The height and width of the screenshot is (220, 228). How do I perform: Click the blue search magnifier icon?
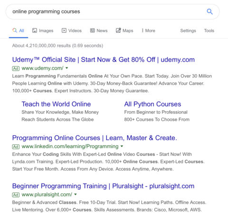(x=209, y=11)
